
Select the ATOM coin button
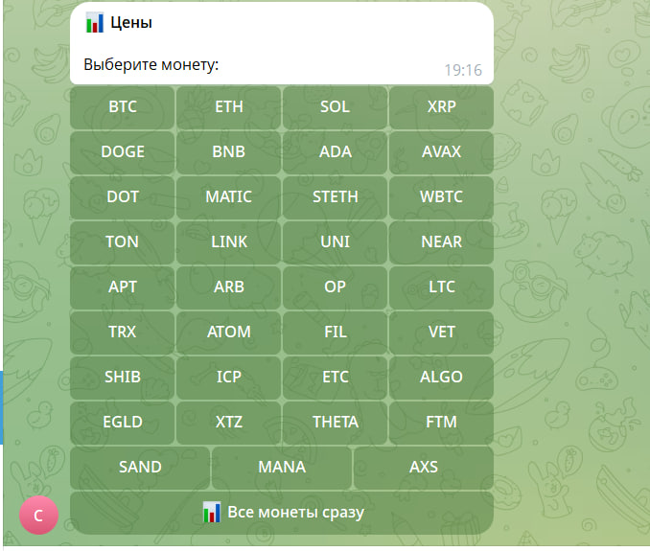[229, 333]
